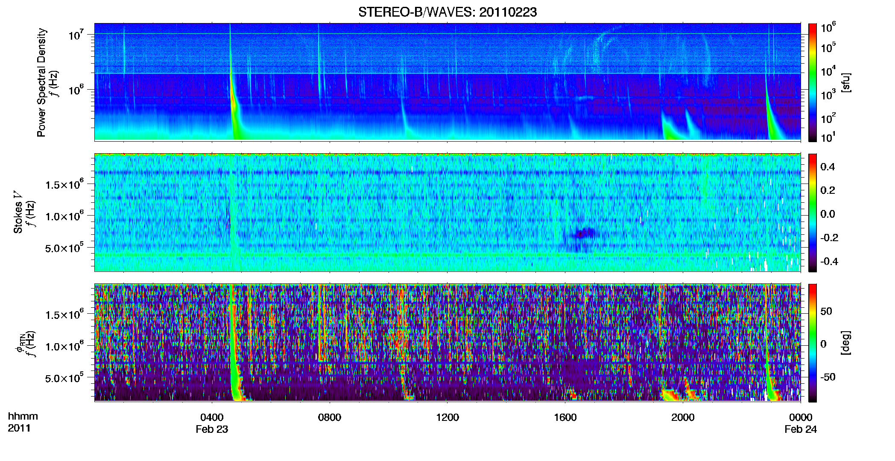Screen dimensions: 895x461
Task: Click the -0.2 label on the Stokes color scale
Action: [829, 238]
